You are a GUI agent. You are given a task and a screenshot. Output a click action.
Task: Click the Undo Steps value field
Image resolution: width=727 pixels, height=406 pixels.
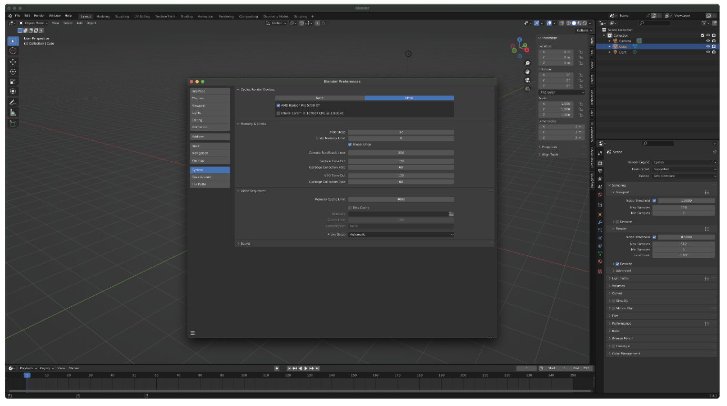pos(401,132)
